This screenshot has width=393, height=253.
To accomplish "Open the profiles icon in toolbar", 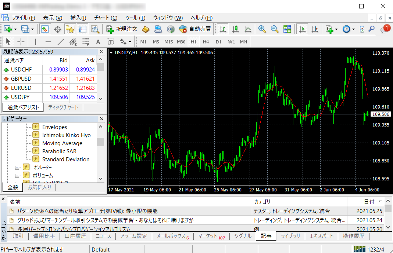I will pyautogui.click(x=25, y=29).
